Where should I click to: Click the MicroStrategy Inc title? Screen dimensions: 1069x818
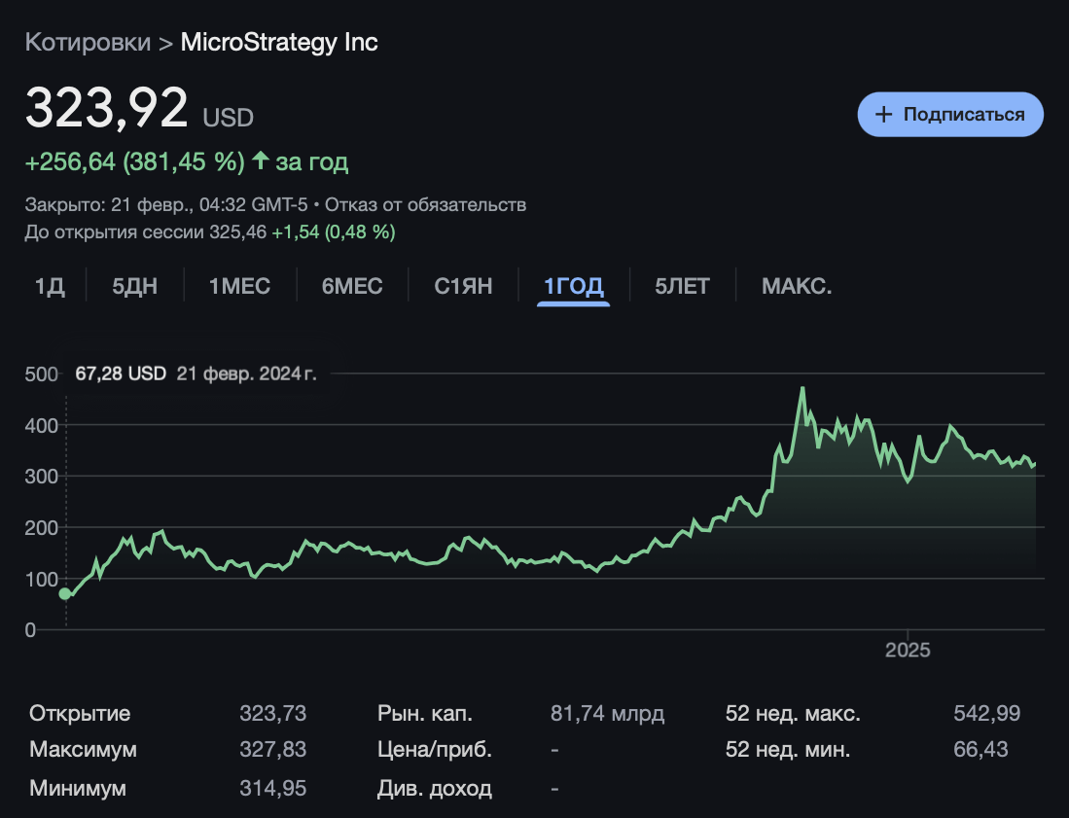(x=279, y=42)
